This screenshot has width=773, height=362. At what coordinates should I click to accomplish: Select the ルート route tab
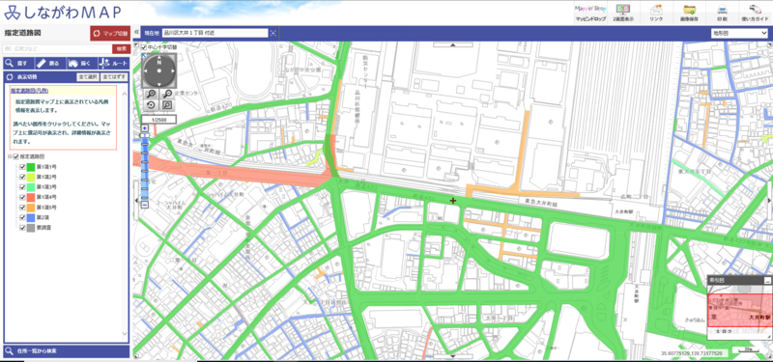(x=113, y=63)
